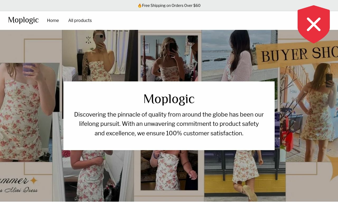Click the Moplogic logo in the header
338x203 pixels.
coord(23,20)
